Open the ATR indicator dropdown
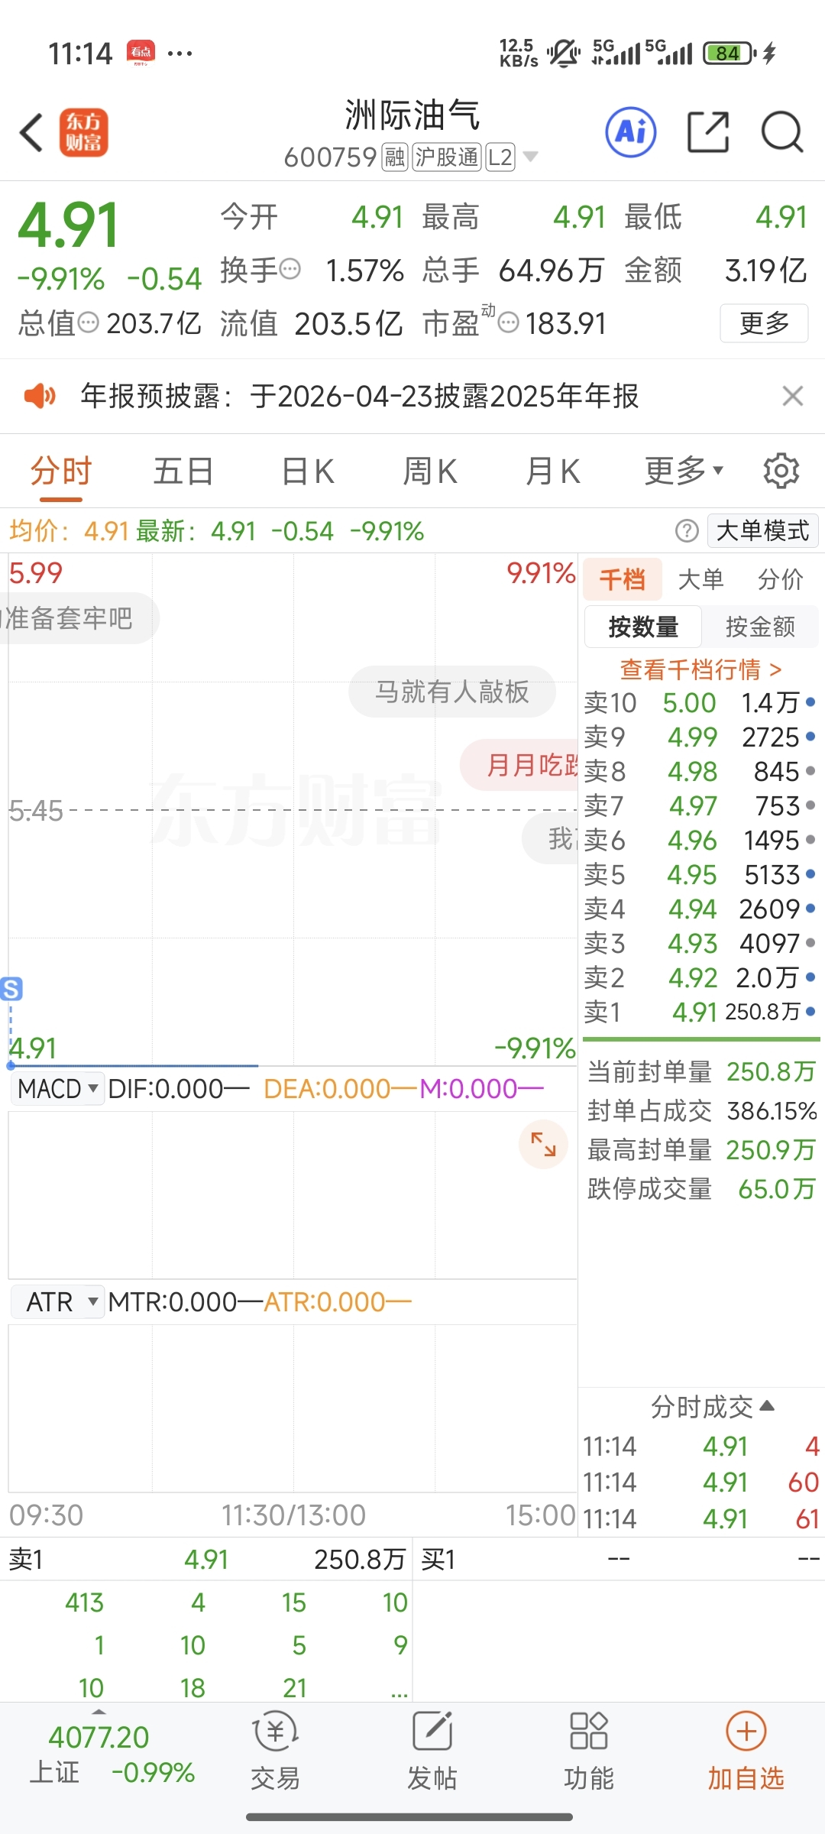 pyautogui.click(x=57, y=1301)
